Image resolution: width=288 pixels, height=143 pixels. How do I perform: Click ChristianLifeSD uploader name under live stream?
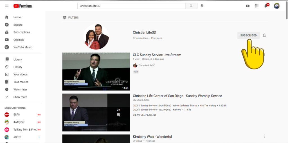click(x=147, y=65)
